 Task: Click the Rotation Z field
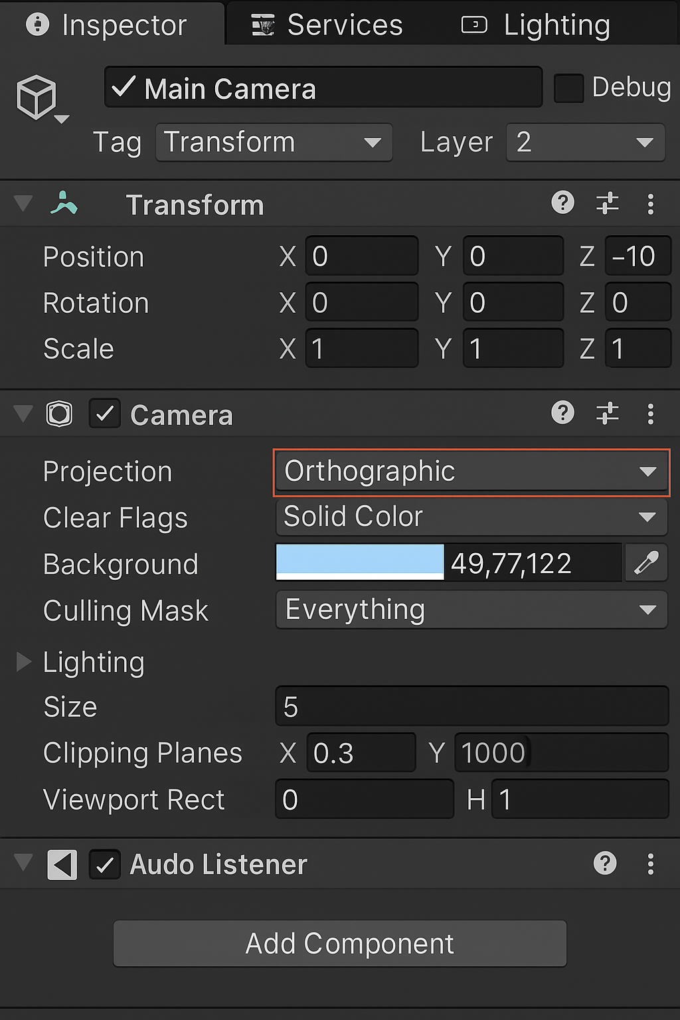tap(638, 302)
